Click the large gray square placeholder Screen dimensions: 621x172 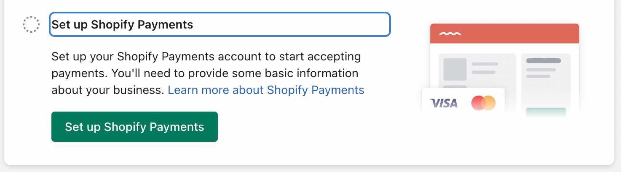point(455,69)
